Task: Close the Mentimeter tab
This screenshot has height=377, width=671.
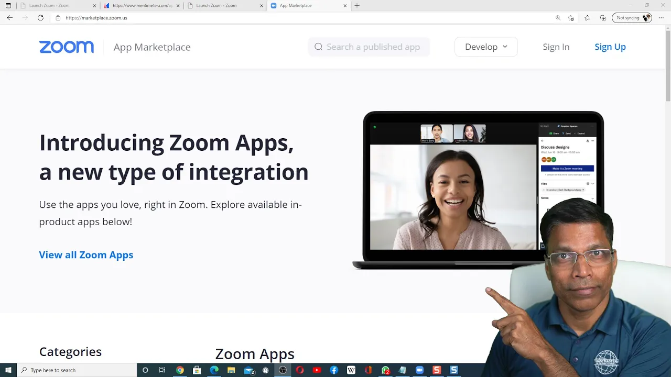Action: tap(178, 5)
